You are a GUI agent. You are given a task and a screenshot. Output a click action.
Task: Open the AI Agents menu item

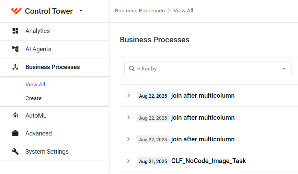55,49
